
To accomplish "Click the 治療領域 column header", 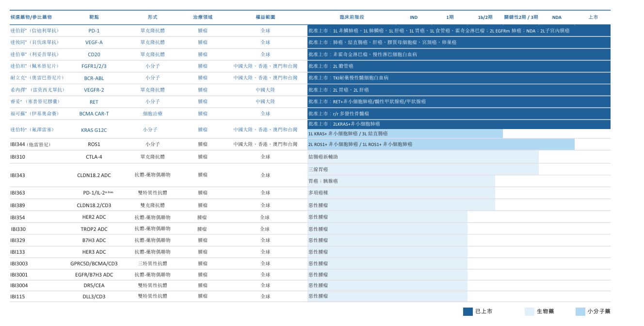I will click(203, 17).
